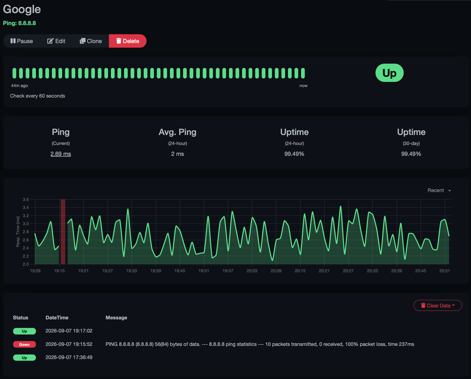
Task: Click the rightmost heartbeat bar above now
Action: pos(303,73)
